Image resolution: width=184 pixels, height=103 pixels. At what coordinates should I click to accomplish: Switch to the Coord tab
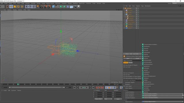pyautogui.click(x=137, y=58)
